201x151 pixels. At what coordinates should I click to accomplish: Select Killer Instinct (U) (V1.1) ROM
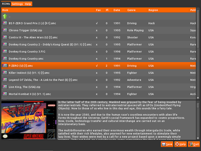pyautogui.click(x=98, y=73)
